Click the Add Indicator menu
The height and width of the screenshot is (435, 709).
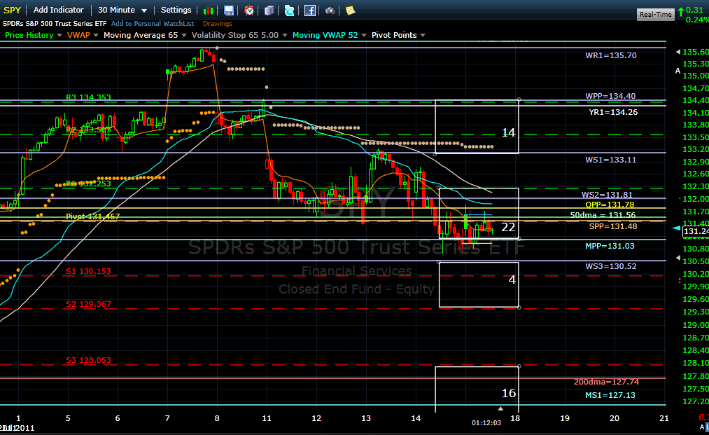click(58, 10)
